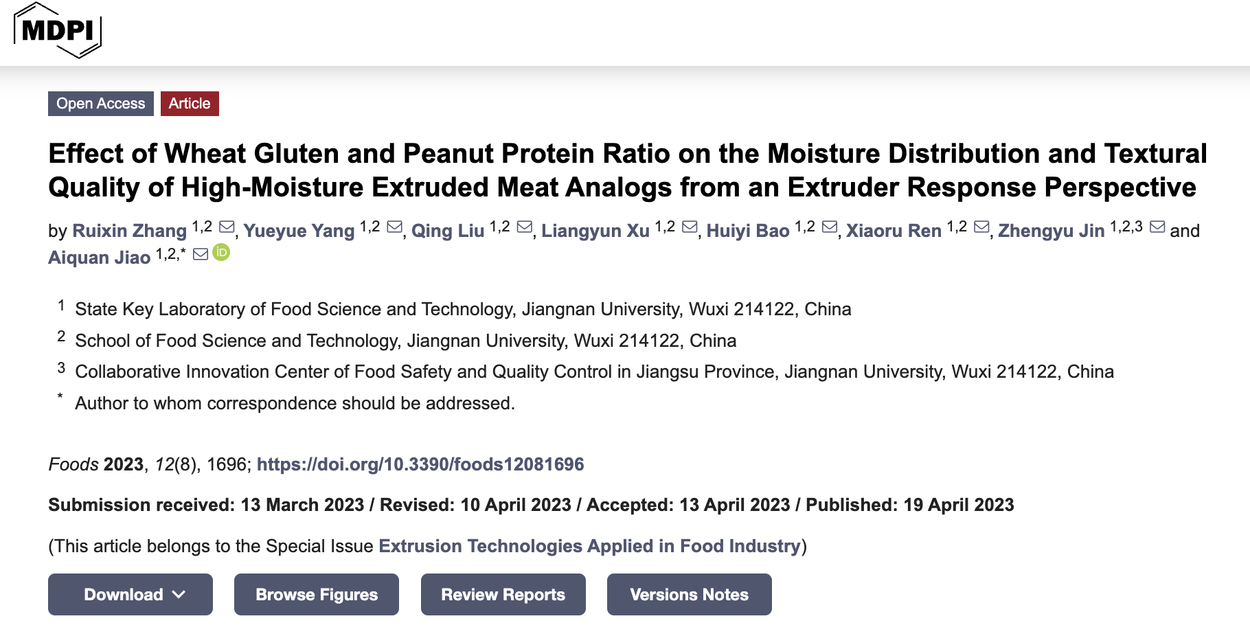Click Xiaoru Ren's email envelope icon

click(x=981, y=227)
